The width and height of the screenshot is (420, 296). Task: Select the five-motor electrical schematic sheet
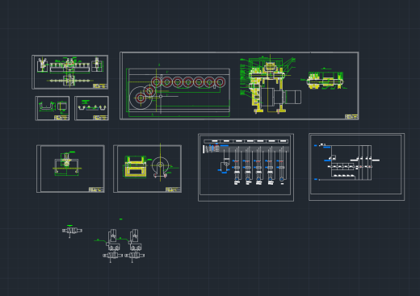pyautogui.click(x=246, y=167)
